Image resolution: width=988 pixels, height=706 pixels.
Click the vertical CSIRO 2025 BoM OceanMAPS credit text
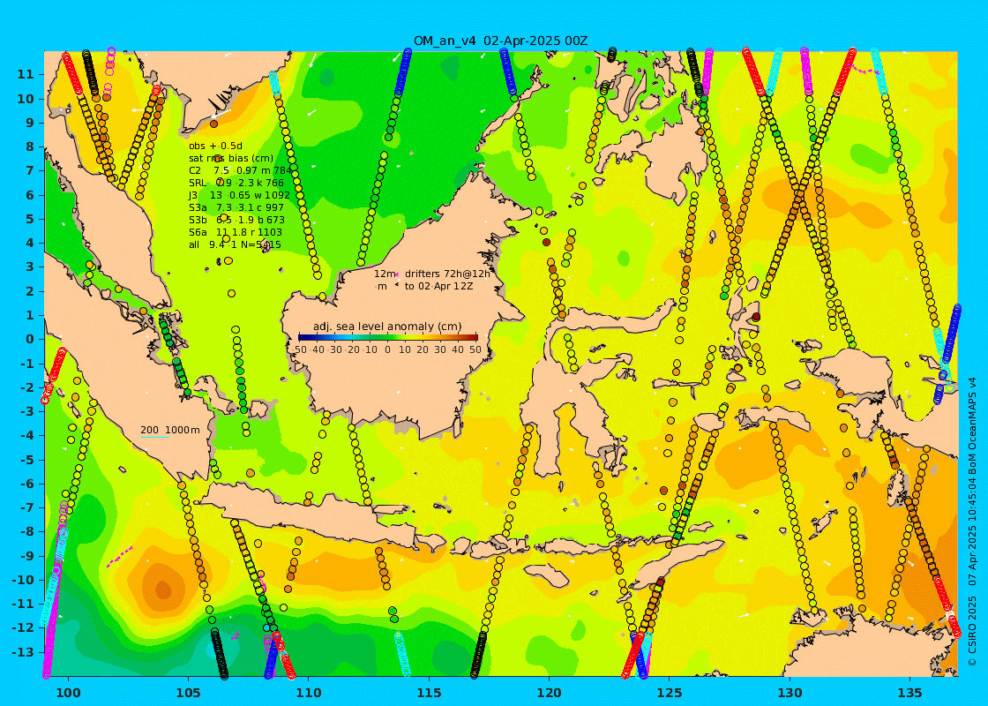(x=972, y=522)
